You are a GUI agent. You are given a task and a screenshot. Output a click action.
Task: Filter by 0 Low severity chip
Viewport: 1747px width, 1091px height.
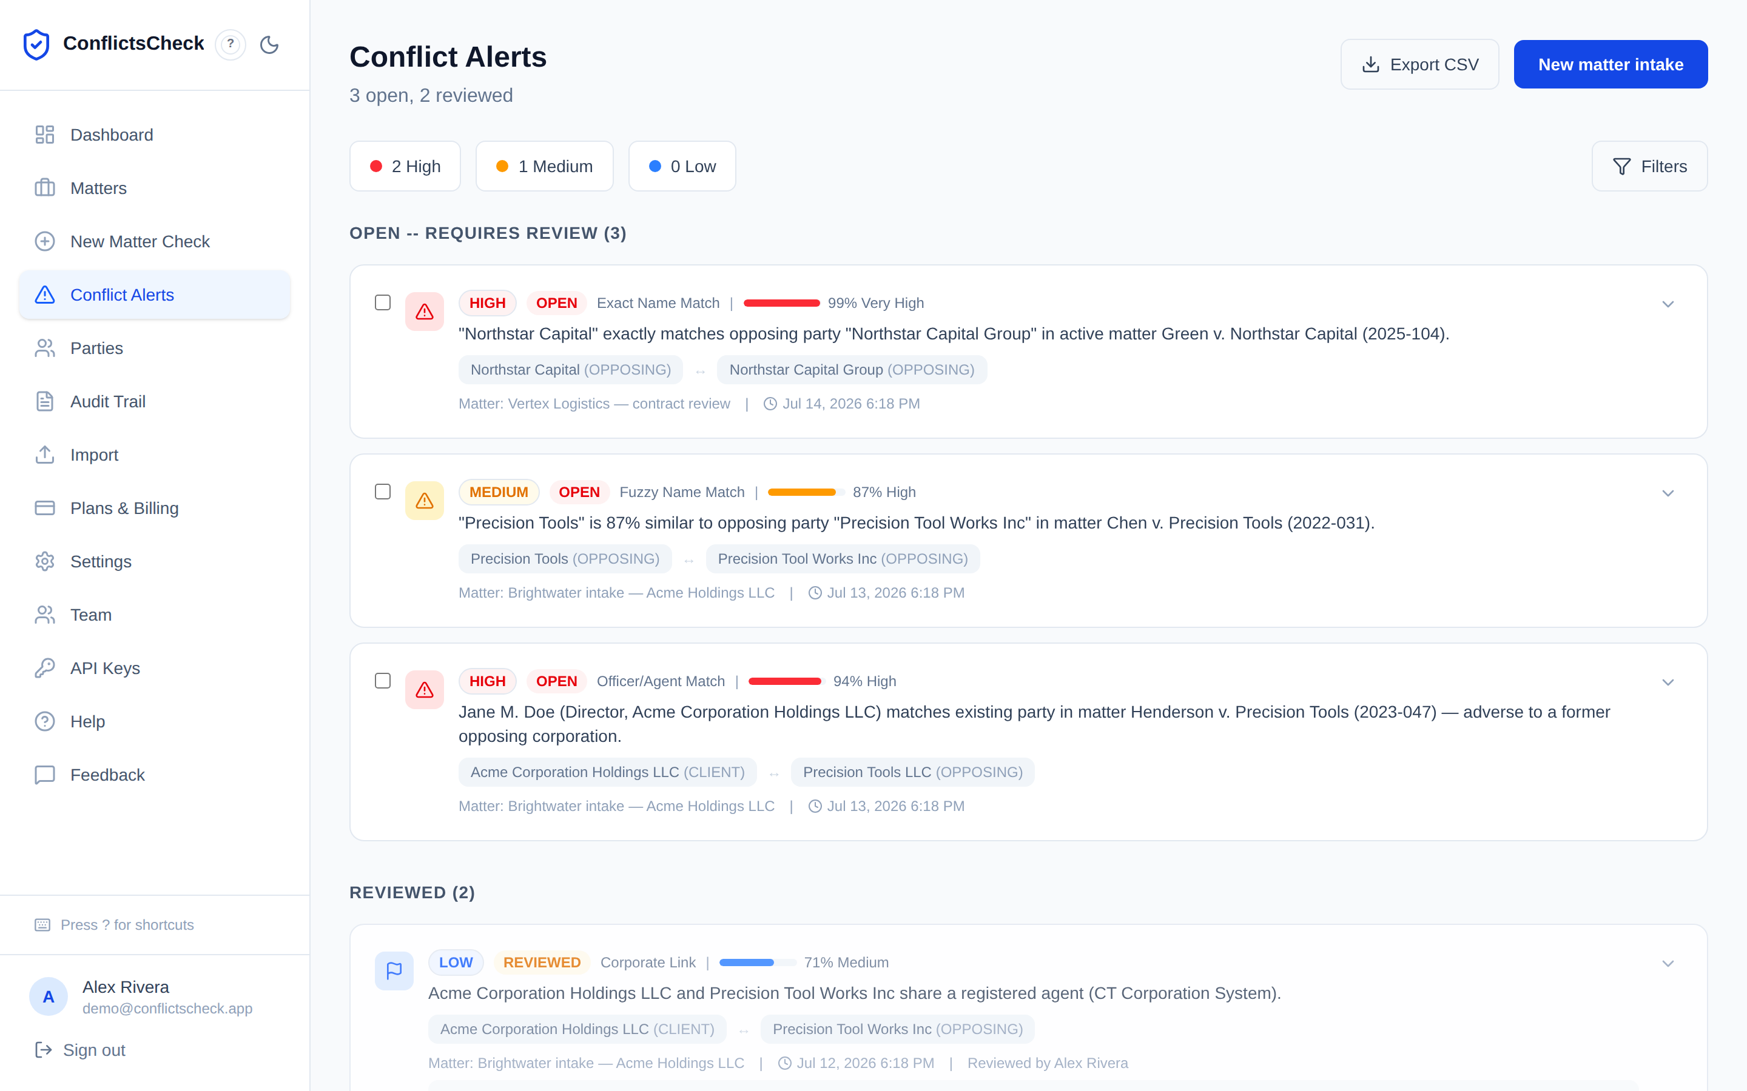(x=682, y=167)
